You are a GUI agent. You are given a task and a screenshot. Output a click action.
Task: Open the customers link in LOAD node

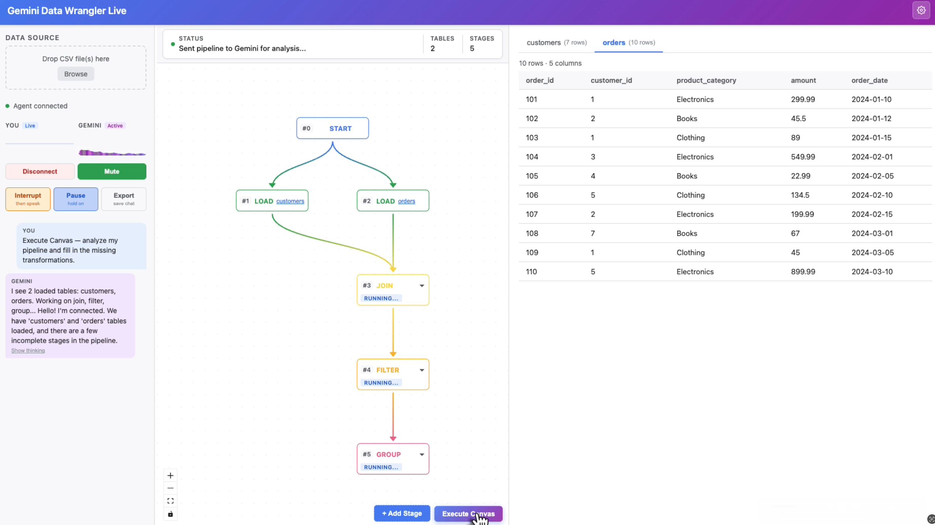(x=290, y=201)
